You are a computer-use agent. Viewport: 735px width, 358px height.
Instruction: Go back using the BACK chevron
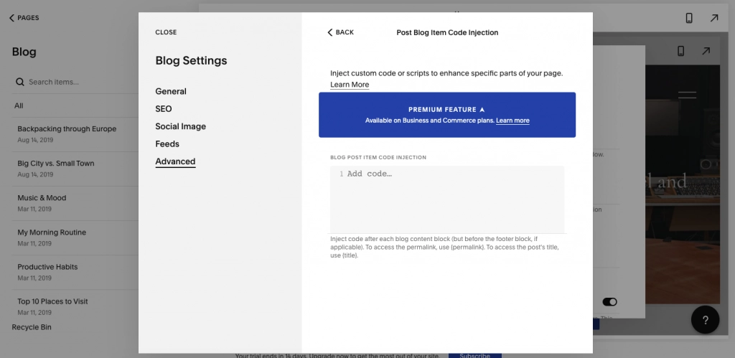[340, 32]
